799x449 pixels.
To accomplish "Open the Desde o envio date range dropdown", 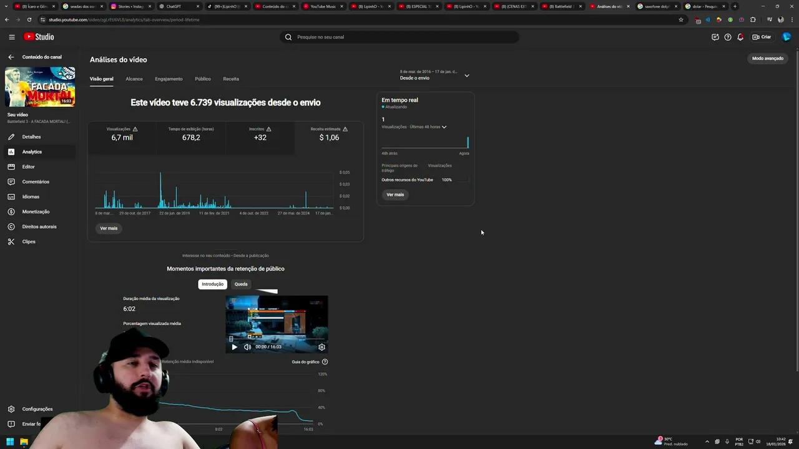I will coord(434,75).
